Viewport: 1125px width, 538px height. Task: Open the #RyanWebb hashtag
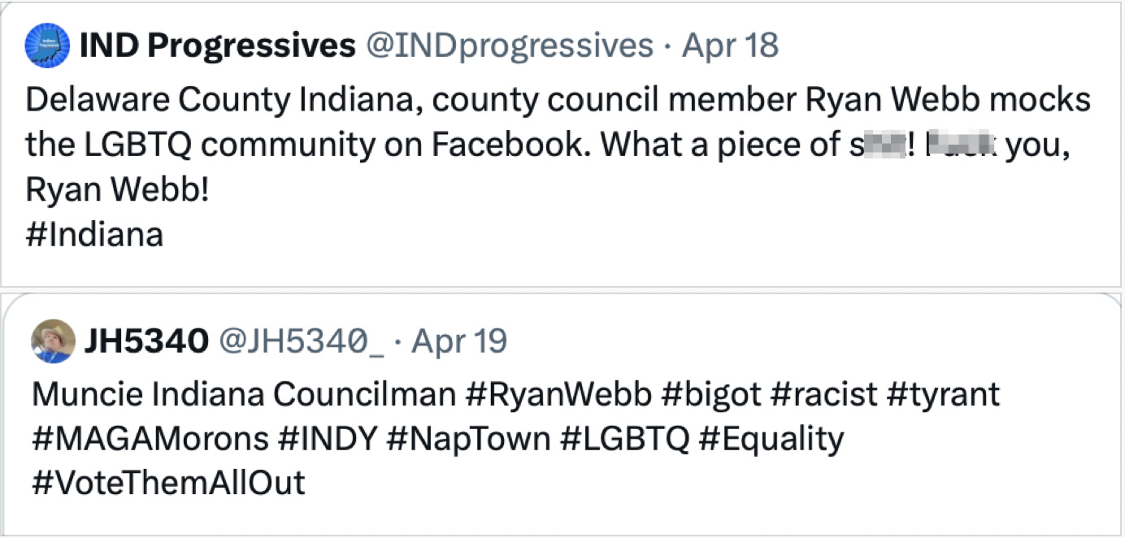pos(558,394)
